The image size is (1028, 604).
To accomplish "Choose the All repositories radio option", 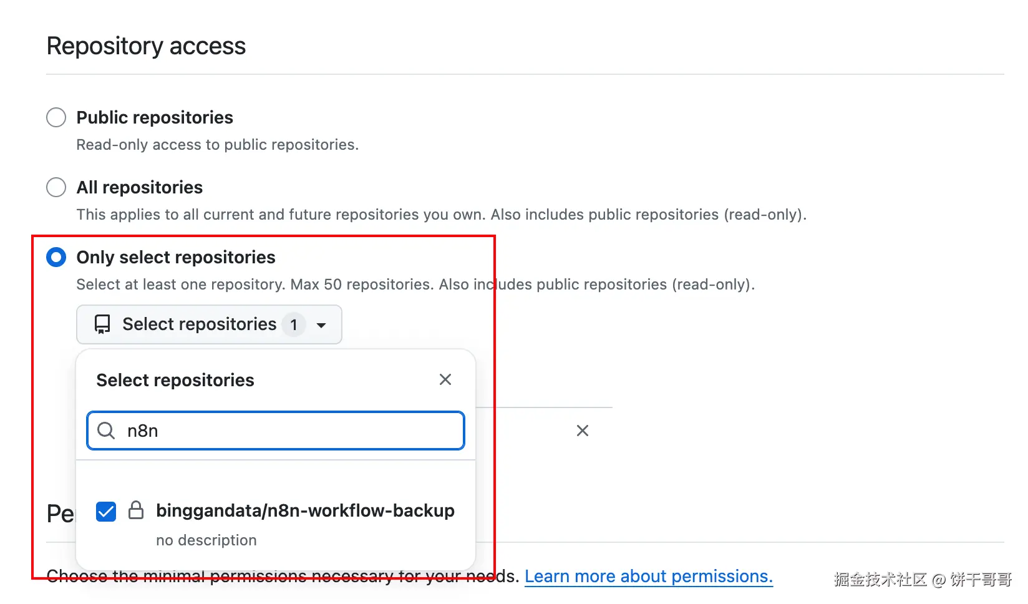I will tap(56, 187).
